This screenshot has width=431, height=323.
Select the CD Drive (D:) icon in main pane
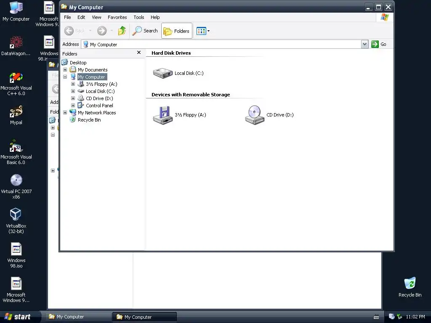(x=255, y=115)
